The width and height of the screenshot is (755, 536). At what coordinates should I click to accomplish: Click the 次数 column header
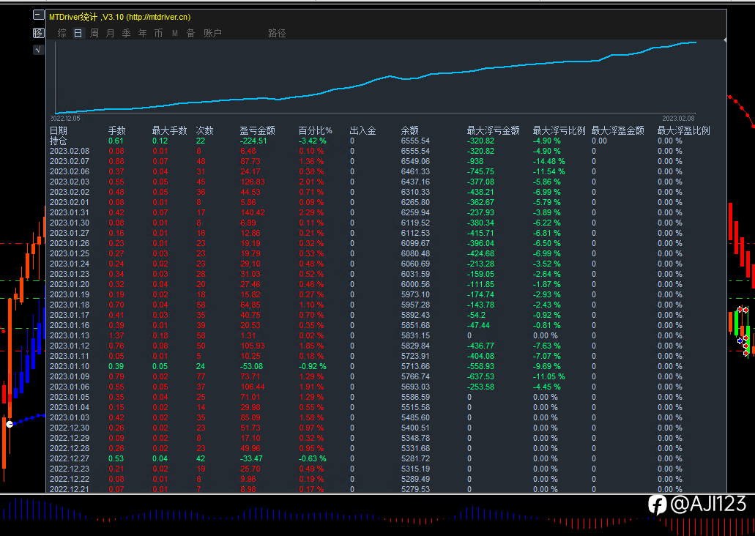pyautogui.click(x=204, y=130)
